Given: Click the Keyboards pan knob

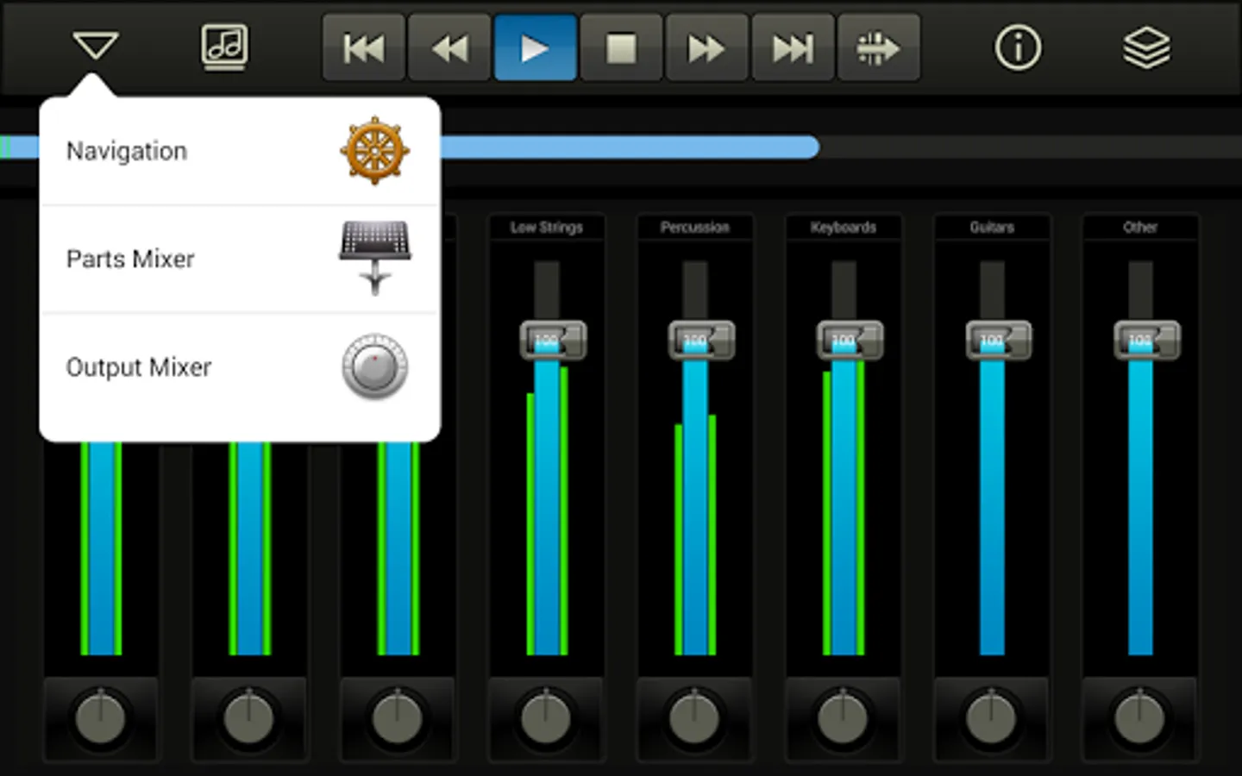Looking at the screenshot, I should tap(843, 717).
